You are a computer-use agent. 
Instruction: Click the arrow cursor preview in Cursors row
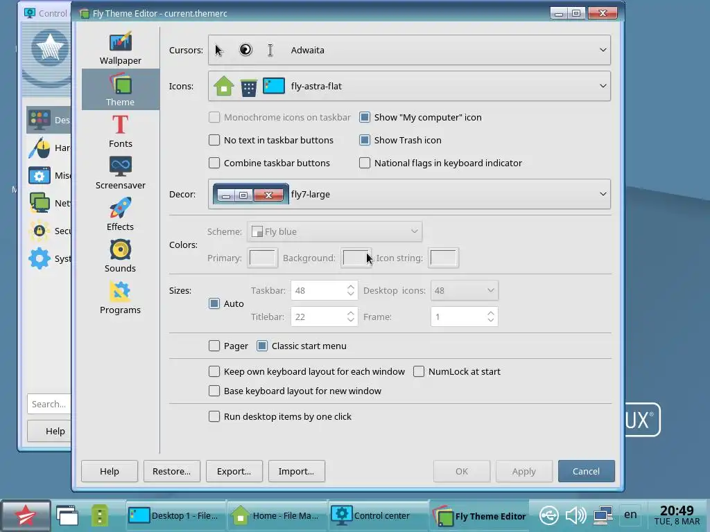click(x=219, y=50)
